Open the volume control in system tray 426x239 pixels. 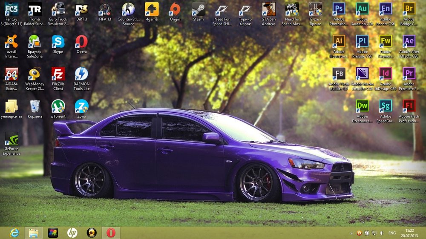pos(381,233)
